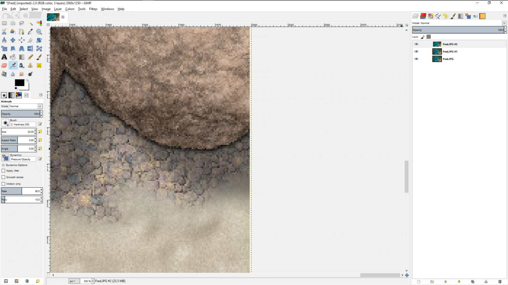This screenshot has width=508, height=285.
Task: Select the Flip tool
Action: tap(30, 49)
